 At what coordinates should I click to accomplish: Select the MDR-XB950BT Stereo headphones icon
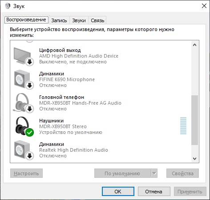[24, 126]
